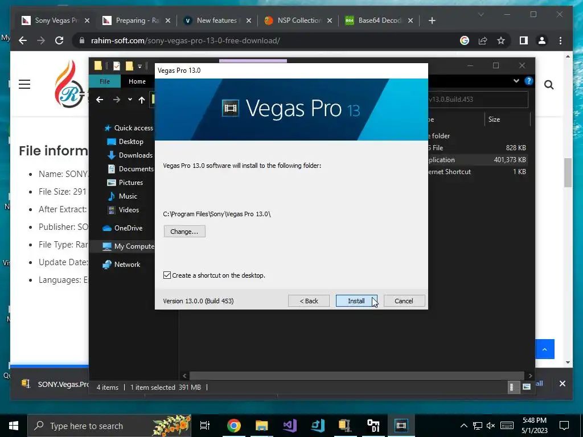Click Explorer forward arrow
The width and height of the screenshot is (583, 437).
[x=117, y=100]
